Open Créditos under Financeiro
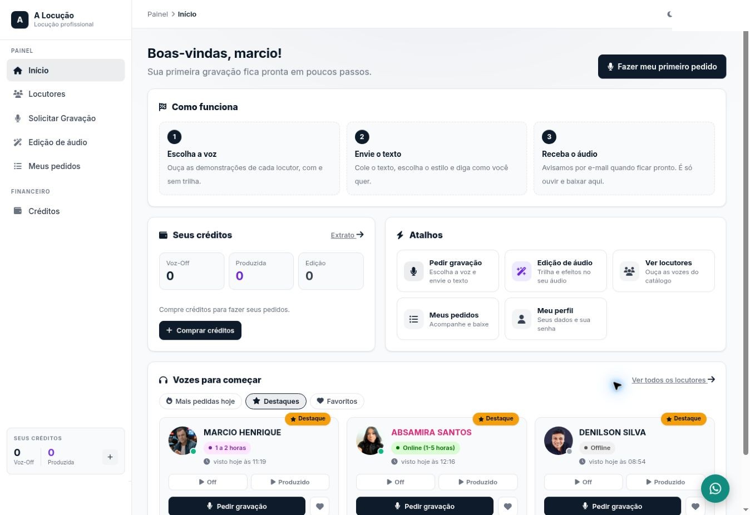 pos(66,211)
